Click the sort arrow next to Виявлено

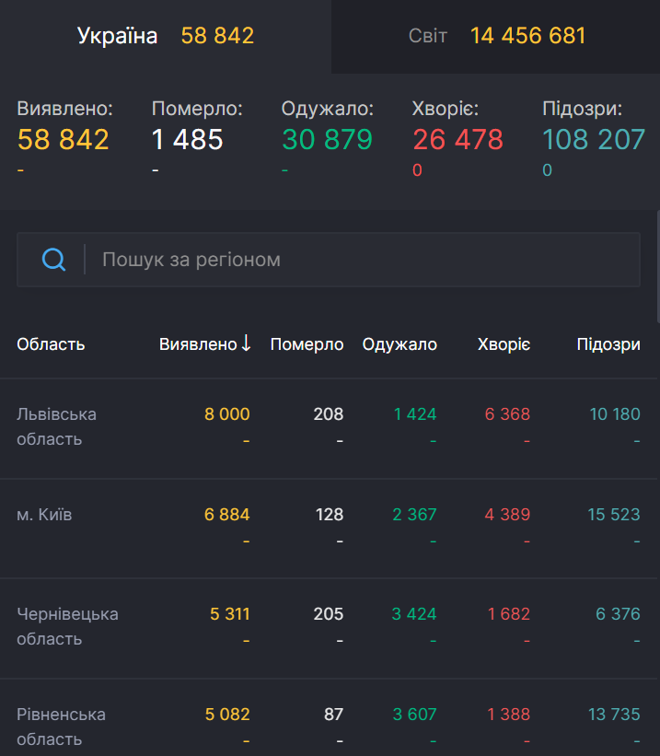(x=245, y=343)
